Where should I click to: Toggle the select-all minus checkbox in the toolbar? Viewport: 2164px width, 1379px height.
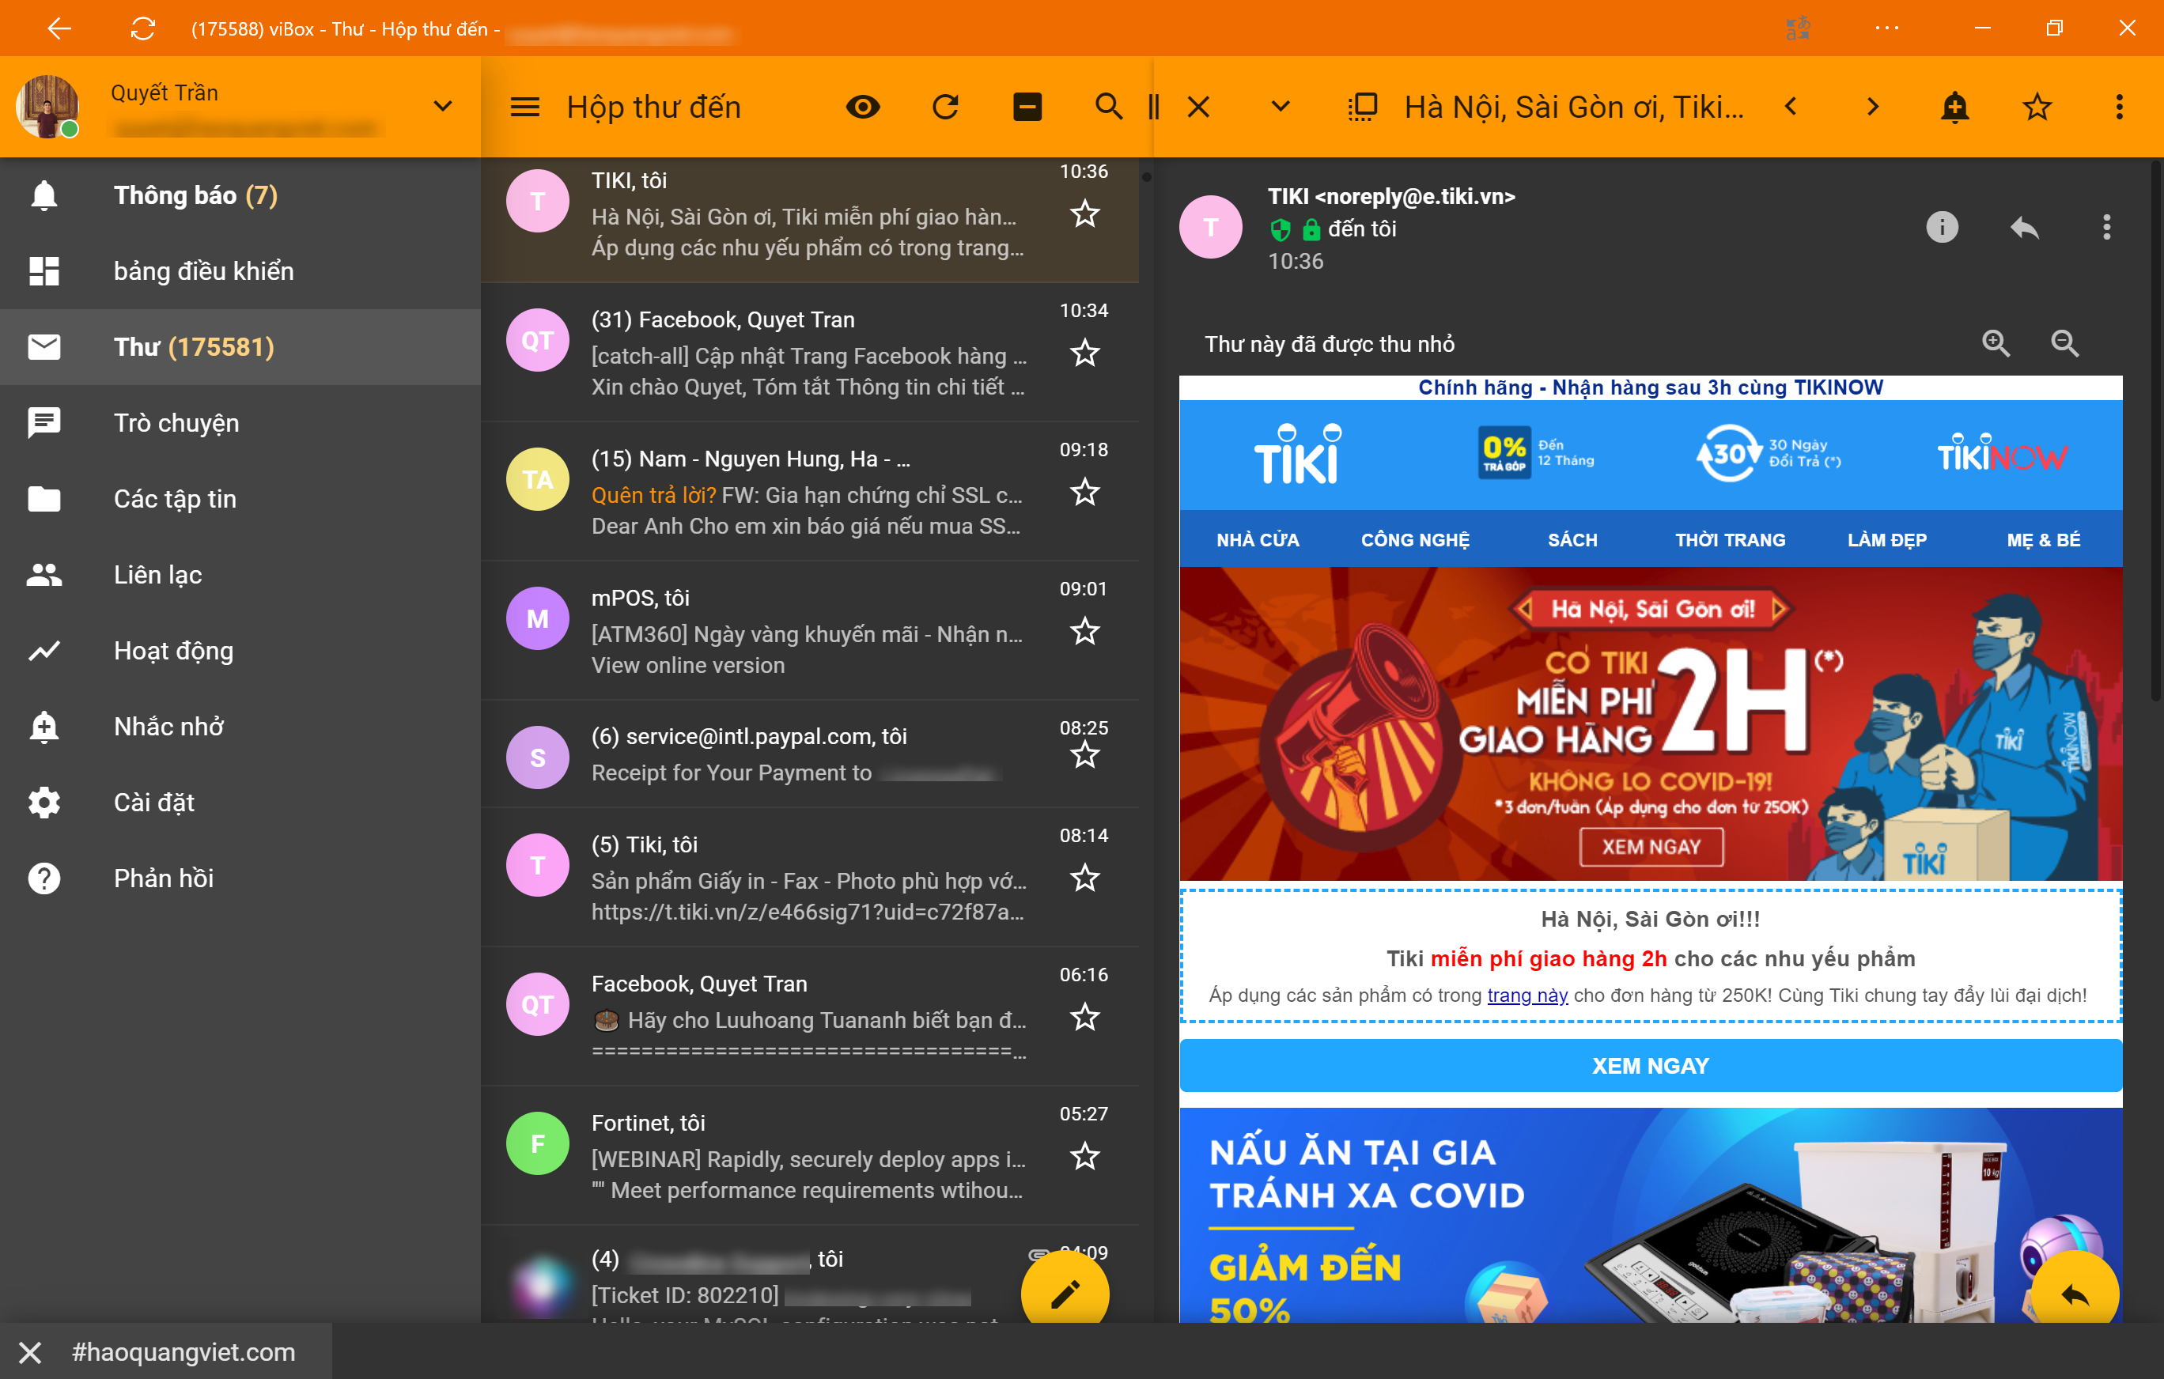[1027, 107]
